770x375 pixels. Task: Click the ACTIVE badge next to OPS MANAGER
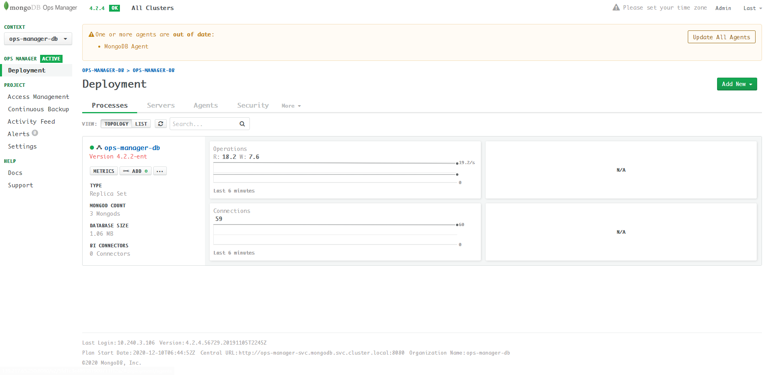[51, 58]
